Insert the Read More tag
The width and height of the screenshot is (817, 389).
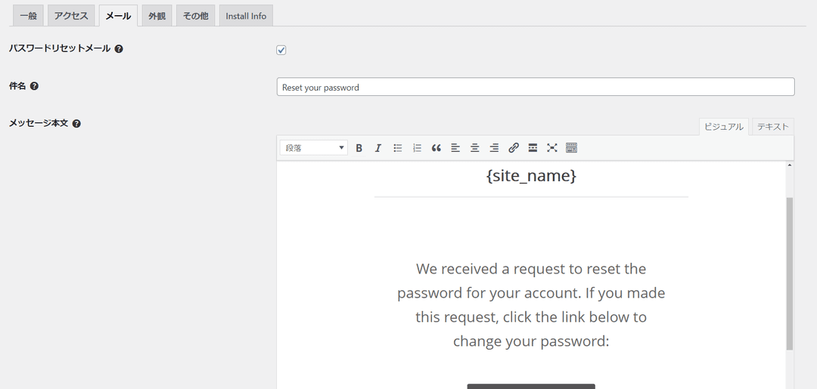pyautogui.click(x=533, y=148)
